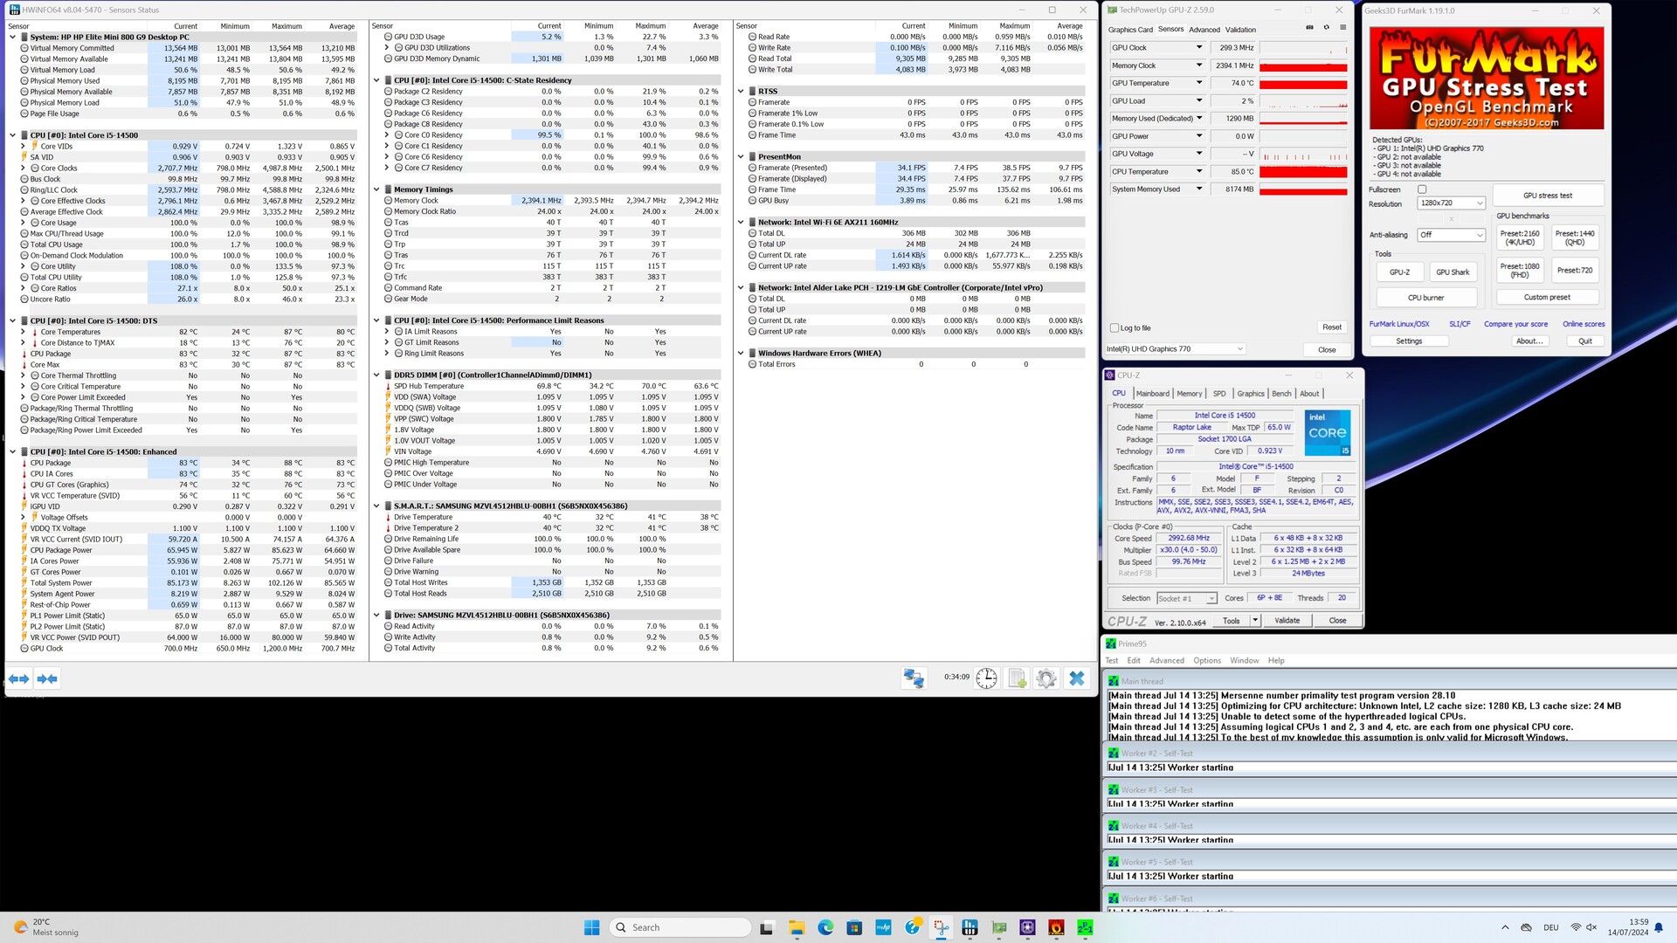Viewport: 1677px width, 943px height.
Task: Collapse RTSS group in HWiNFO
Action: click(x=741, y=92)
